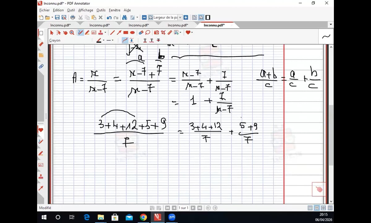Expand the Open folder recent files arrow
This screenshot has height=223, width=371.
(52, 18)
